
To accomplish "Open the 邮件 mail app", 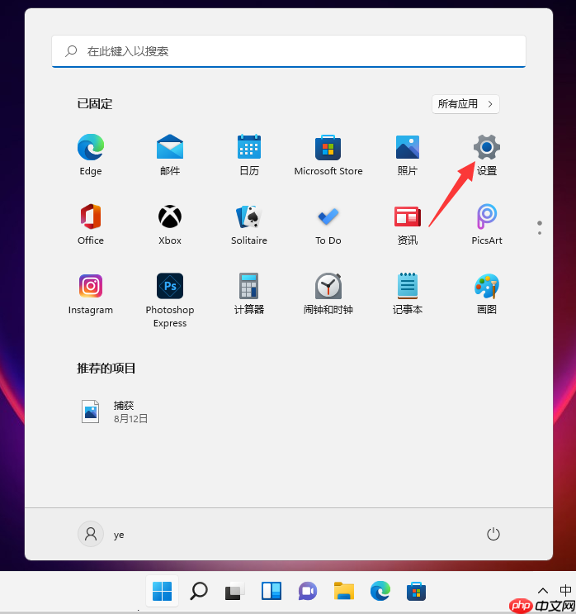I will pos(170,155).
